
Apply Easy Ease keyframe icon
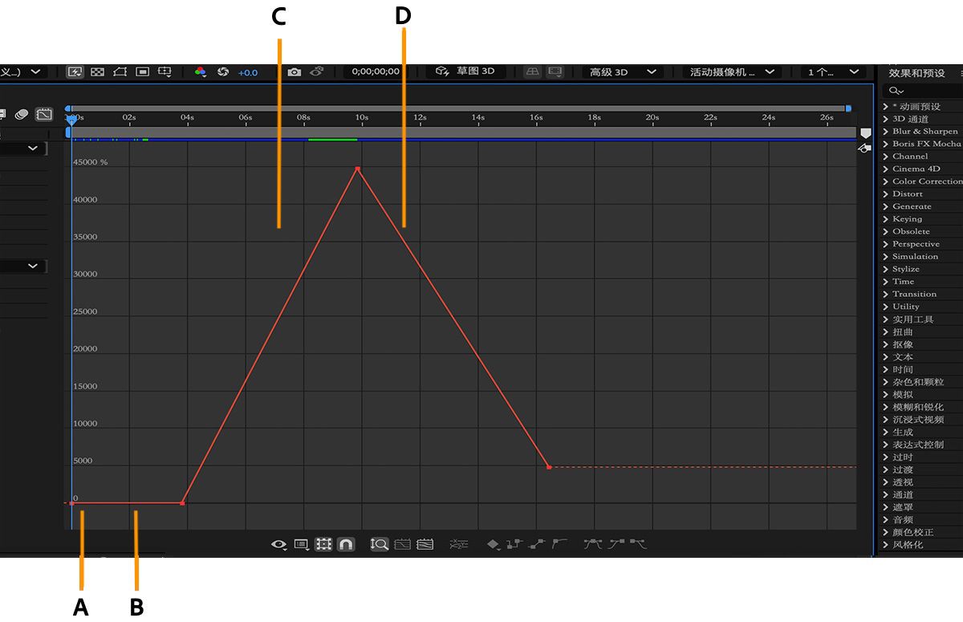(x=593, y=544)
